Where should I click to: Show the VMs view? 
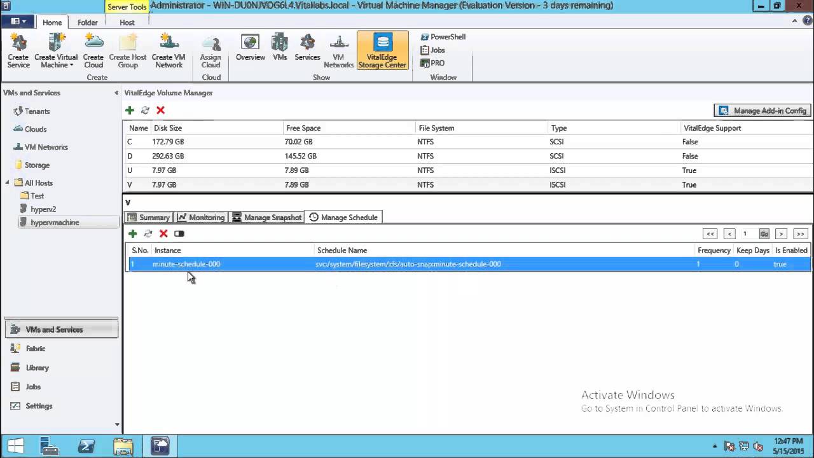pos(280,48)
